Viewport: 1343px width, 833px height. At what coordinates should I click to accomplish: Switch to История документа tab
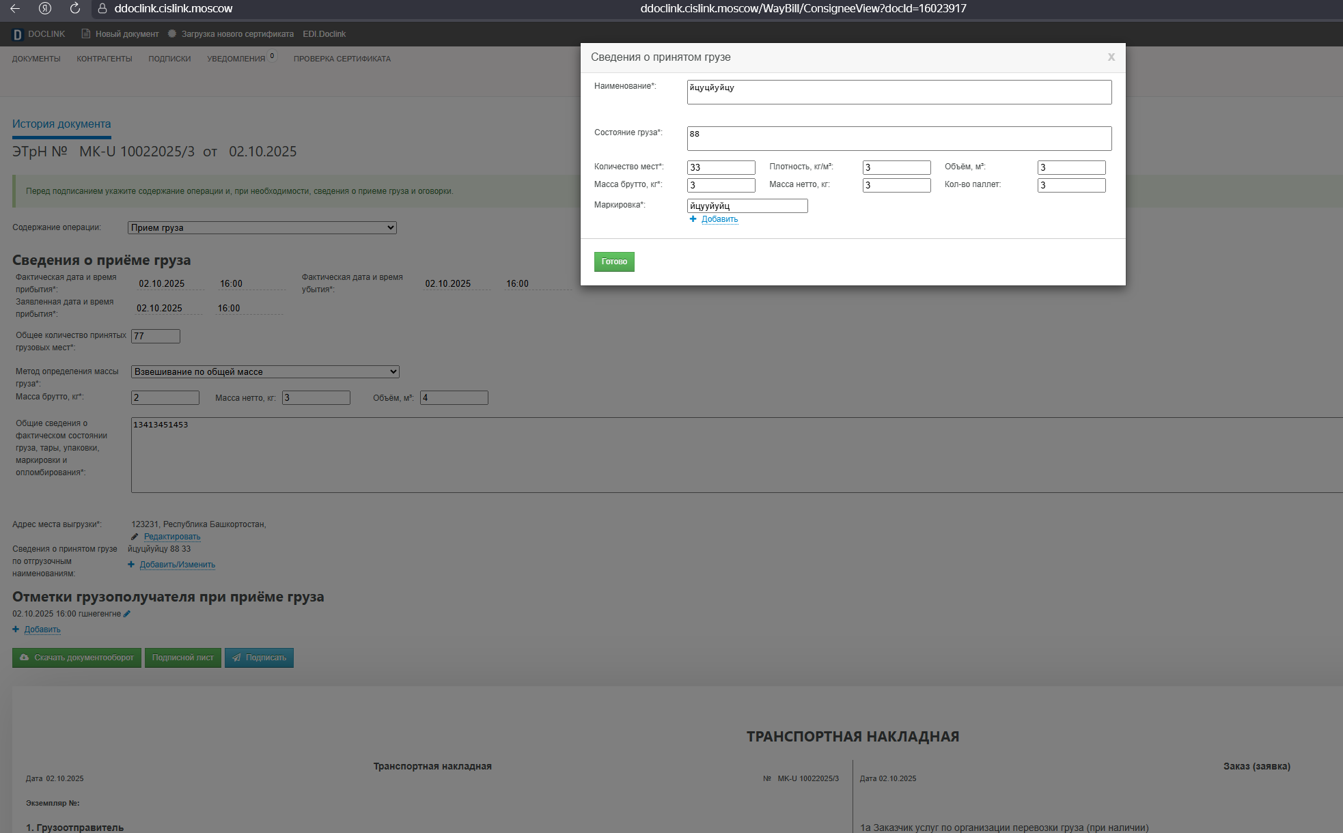point(61,124)
